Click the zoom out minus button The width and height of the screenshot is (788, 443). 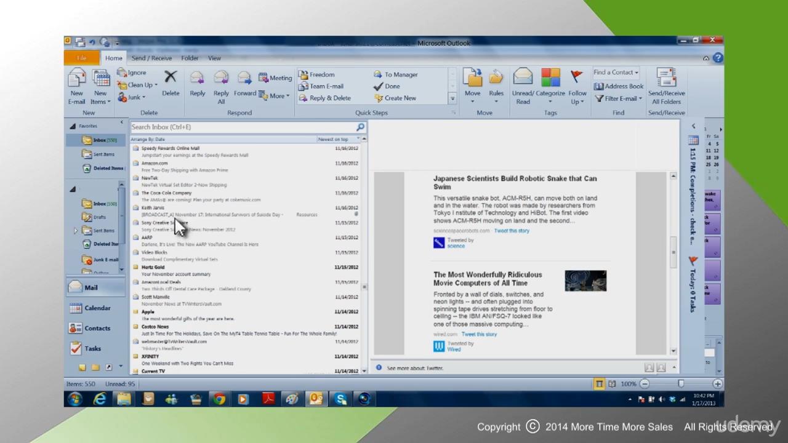645,384
